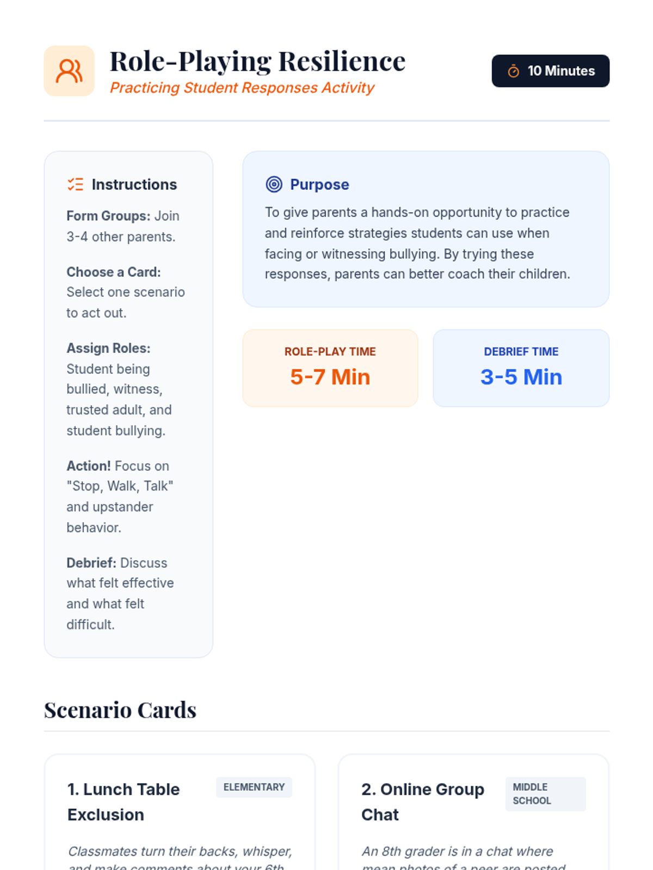653x870 pixels.
Task: Select the Debrief Time card
Action: [521, 368]
